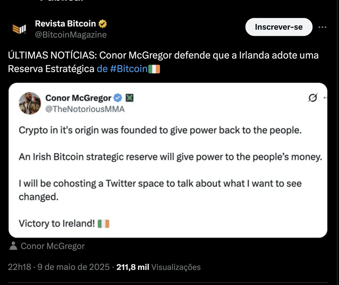Click Conor McGregor's profile picture in the quoted tweet
Image resolution: width=339 pixels, height=285 pixels.
coord(30,103)
